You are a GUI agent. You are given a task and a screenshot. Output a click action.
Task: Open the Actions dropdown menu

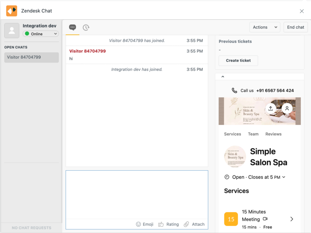pyautogui.click(x=265, y=27)
